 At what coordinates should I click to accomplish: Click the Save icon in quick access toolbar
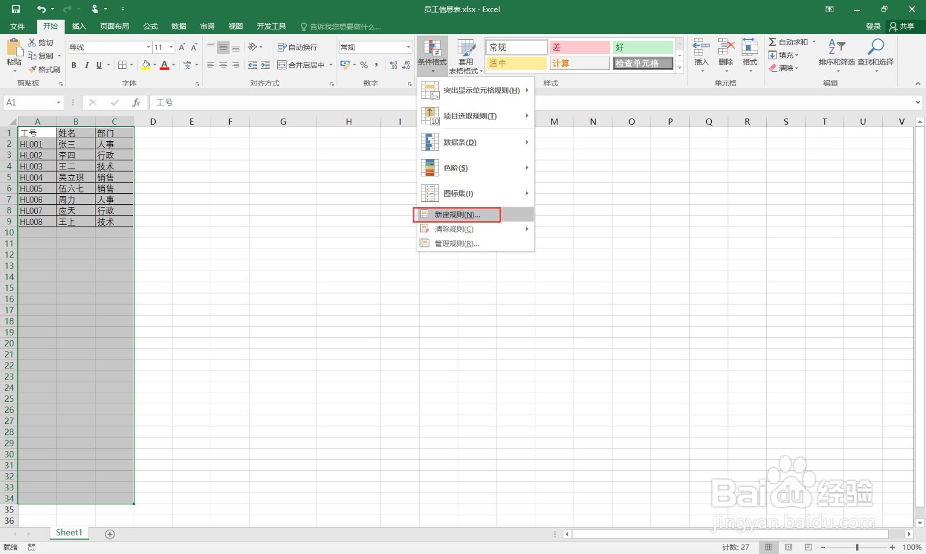16,9
